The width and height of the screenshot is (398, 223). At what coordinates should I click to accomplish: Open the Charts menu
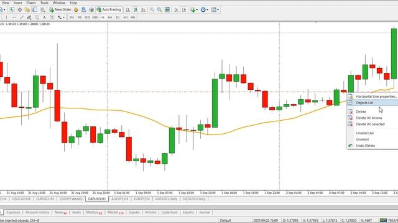tap(31, 2)
